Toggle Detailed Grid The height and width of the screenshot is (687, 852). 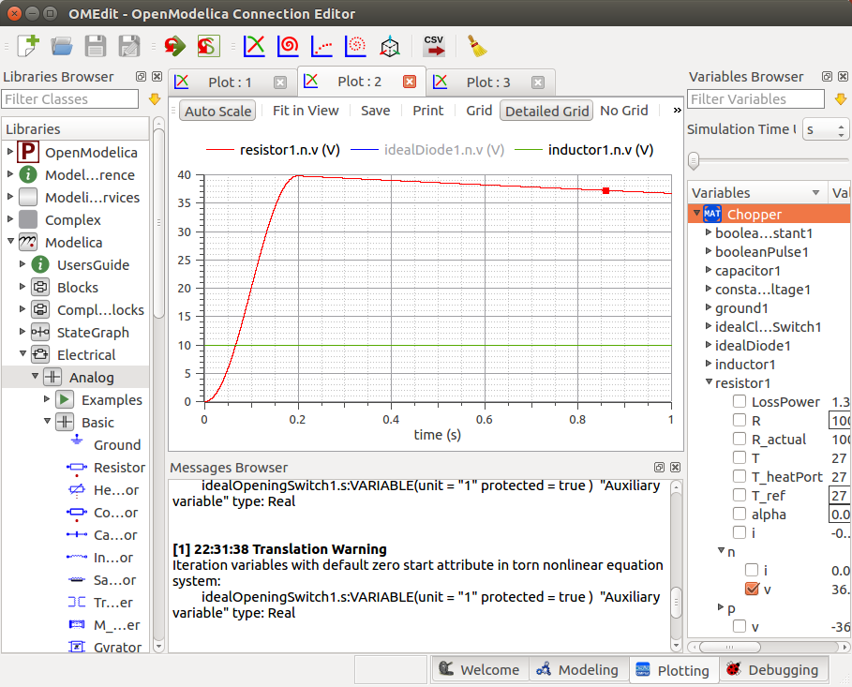(x=546, y=111)
